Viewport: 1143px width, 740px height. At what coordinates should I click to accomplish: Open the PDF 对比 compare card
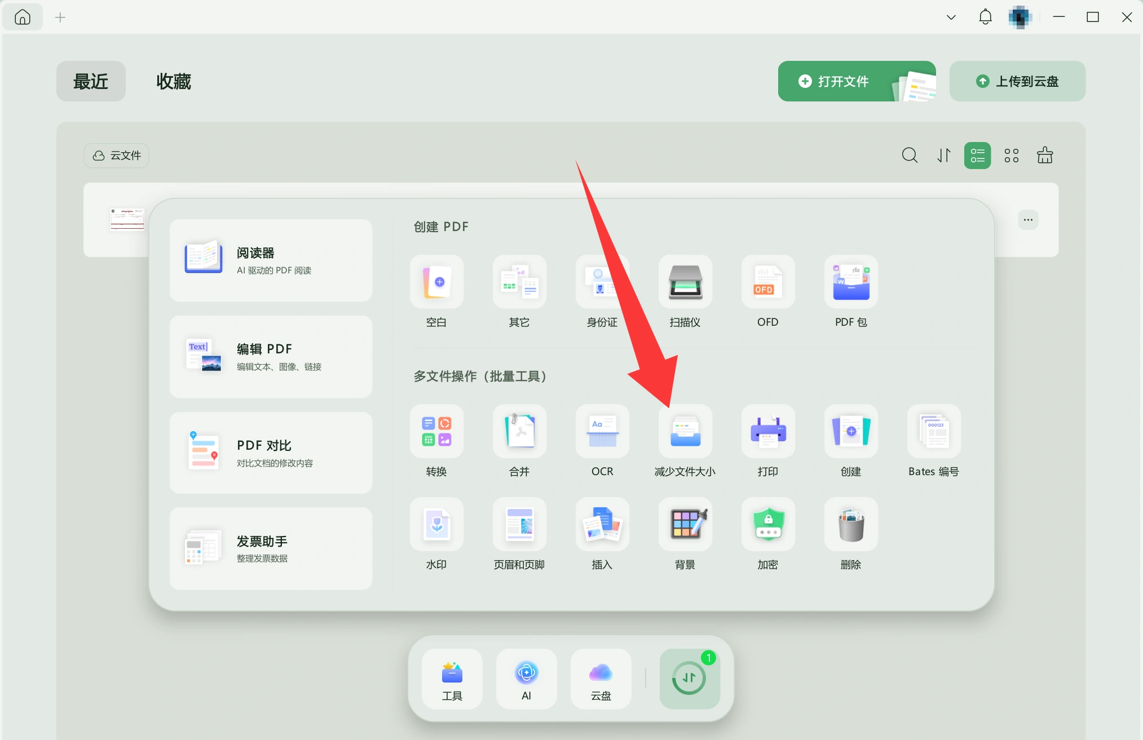tap(271, 453)
